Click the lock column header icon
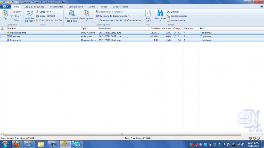This screenshot has height=148, width=264. pos(2,29)
